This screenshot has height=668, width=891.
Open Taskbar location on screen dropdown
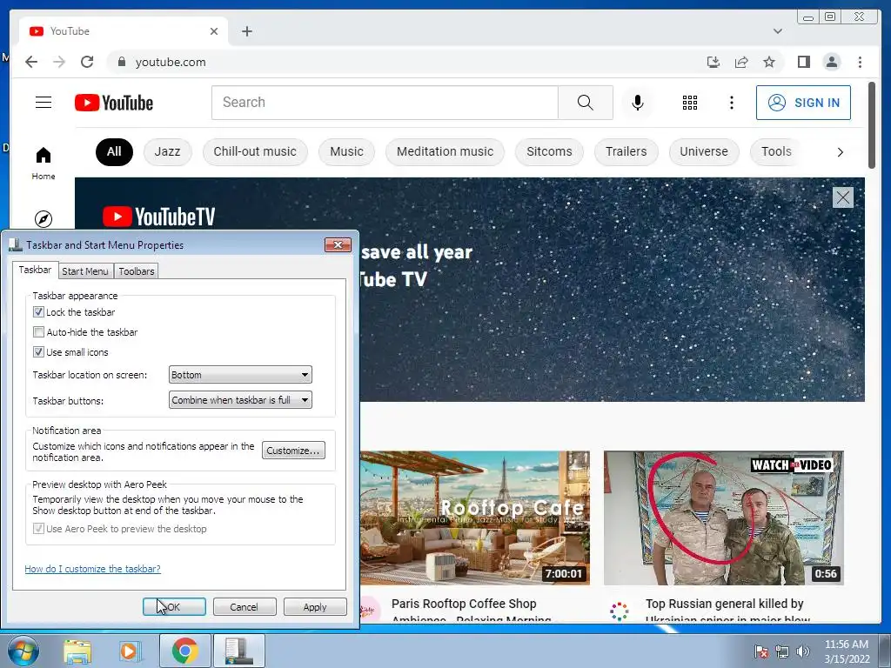[x=240, y=375]
